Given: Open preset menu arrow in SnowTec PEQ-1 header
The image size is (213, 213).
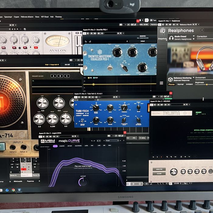Looking at the screenshot, I should 123,33.
